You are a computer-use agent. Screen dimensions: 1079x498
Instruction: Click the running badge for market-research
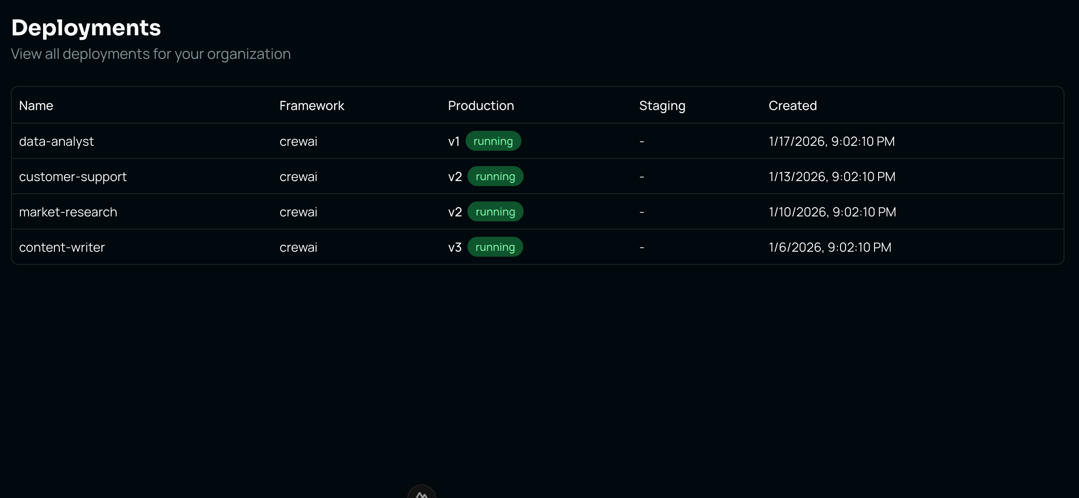click(495, 211)
